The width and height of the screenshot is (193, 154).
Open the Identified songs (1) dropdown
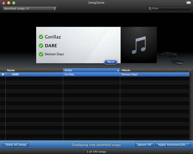tap(29, 8)
